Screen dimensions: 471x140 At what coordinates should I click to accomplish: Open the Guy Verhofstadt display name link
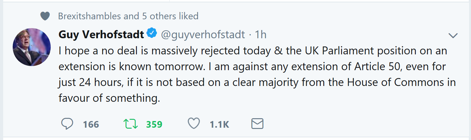click(101, 34)
